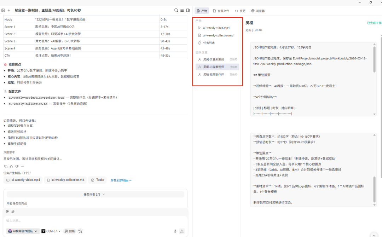Screen dimensions: 382x237
Task: Give thumbs down to the response
Action: click(17, 166)
